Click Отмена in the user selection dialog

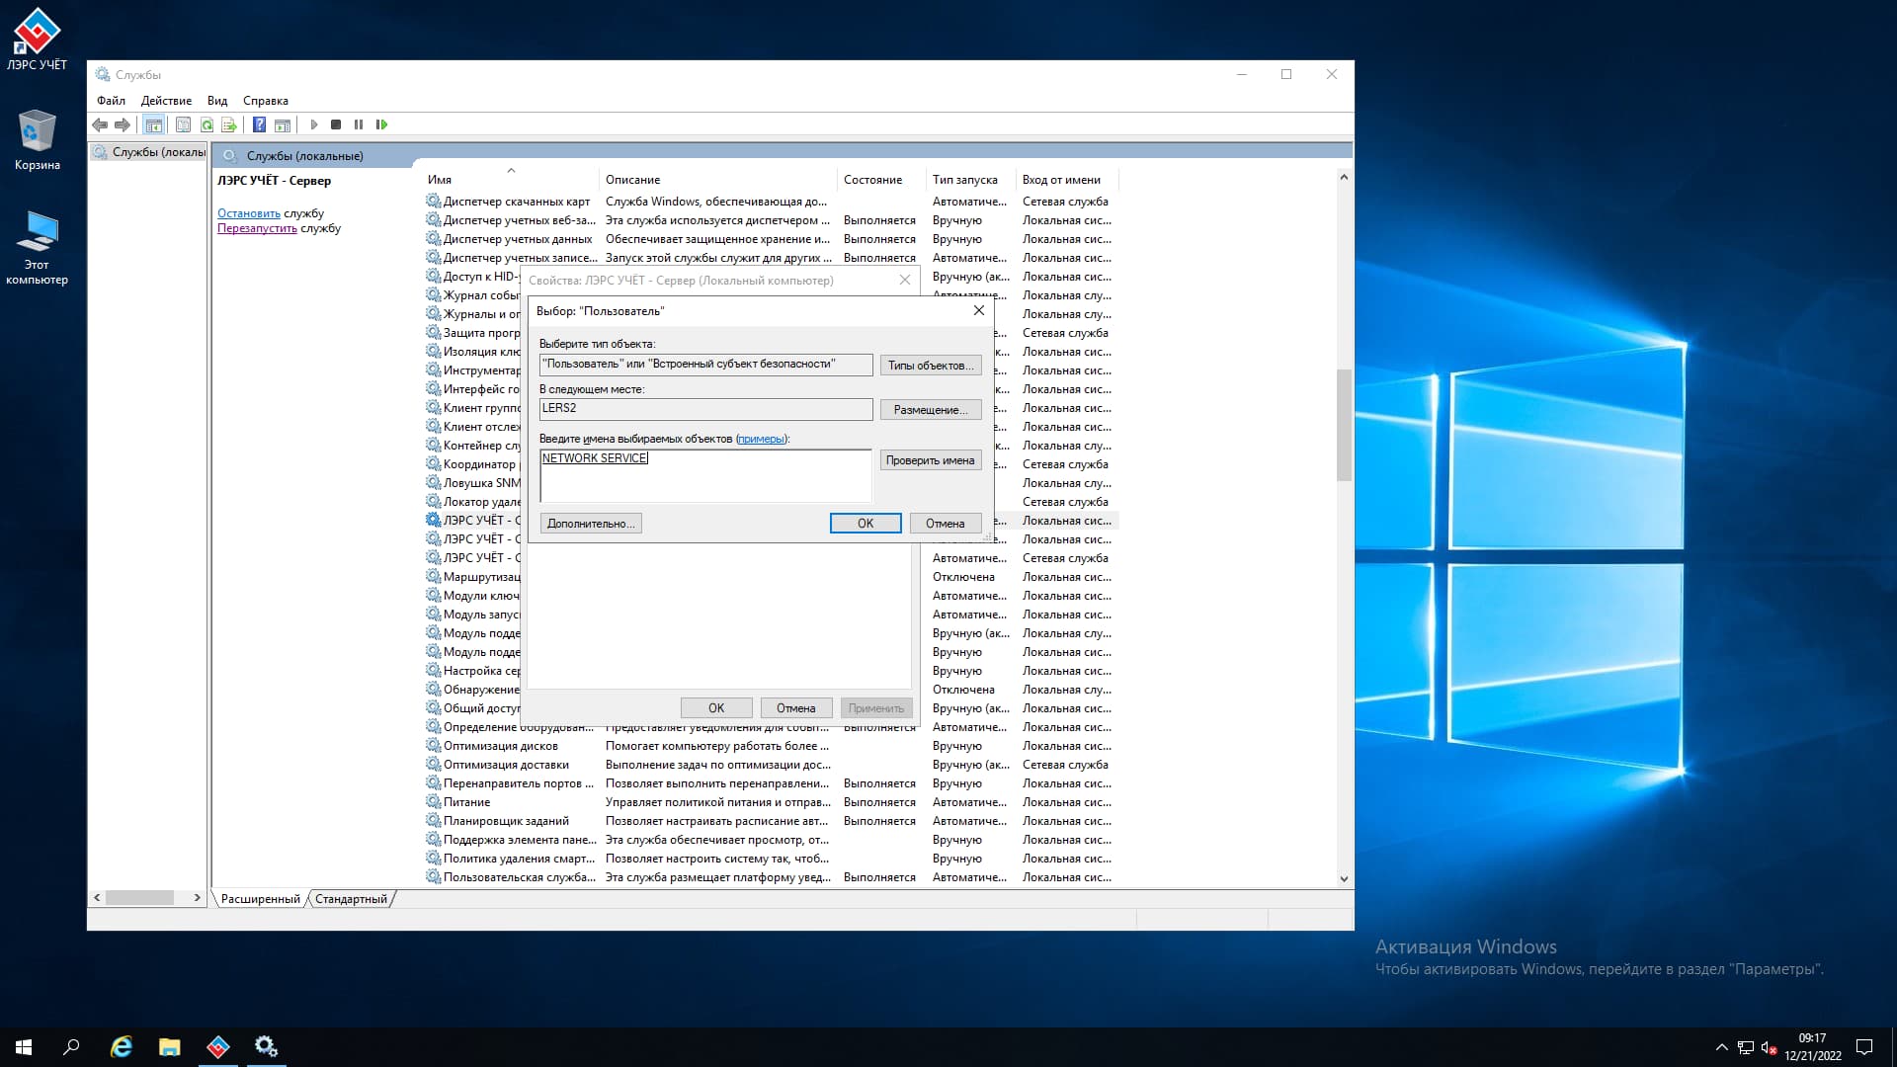click(x=946, y=524)
